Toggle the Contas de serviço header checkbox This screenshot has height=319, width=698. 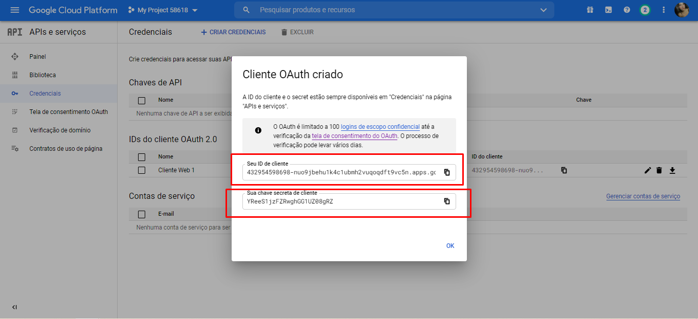coord(142,214)
